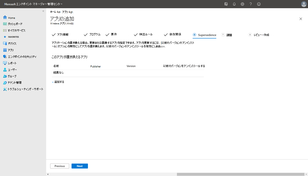
Task: Click the horizontal scrollbar at bottom
Action: click(x=240, y=174)
